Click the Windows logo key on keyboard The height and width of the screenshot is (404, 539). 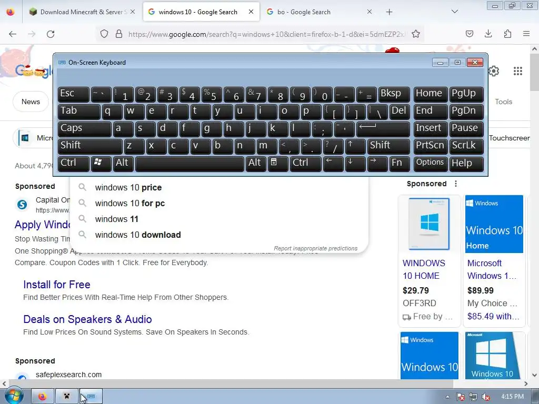pyautogui.click(x=101, y=163)
